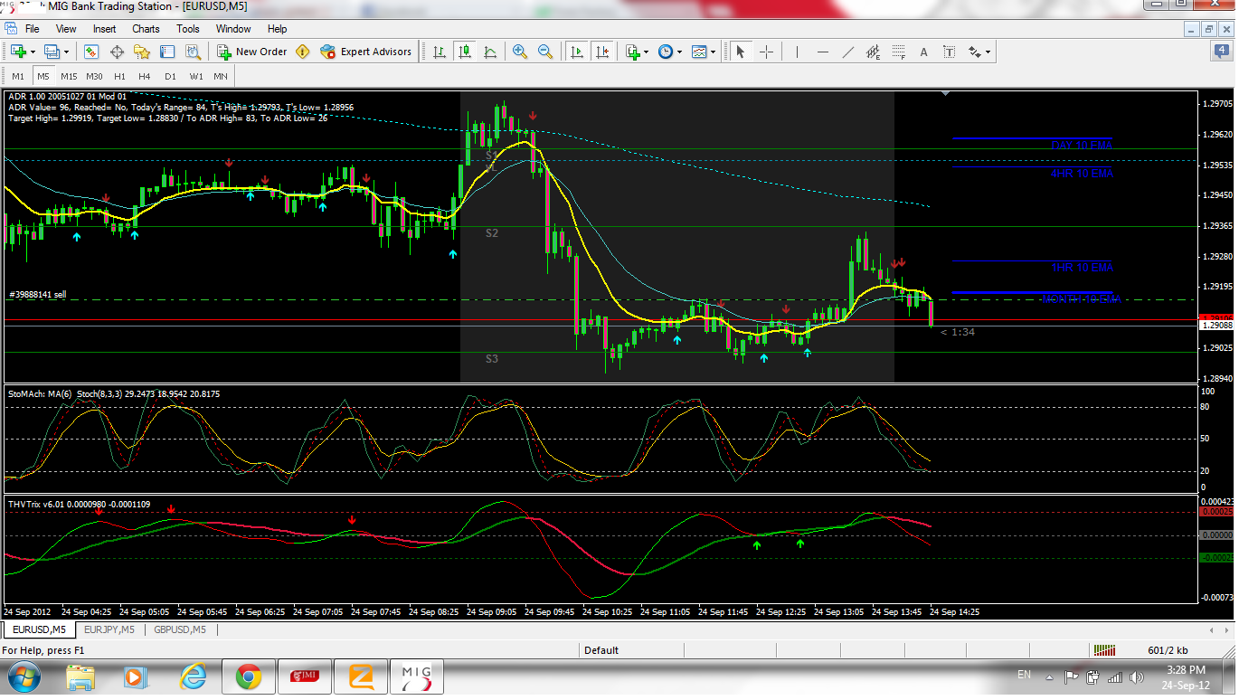
Task: Toggle the Data Window crosshair icon
Action: pos(117,52)
